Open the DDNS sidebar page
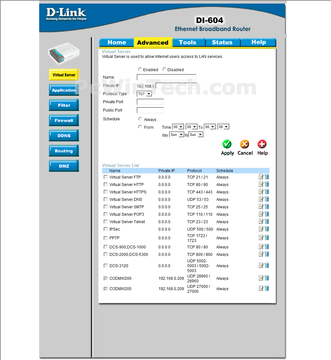The width and height of the screenshot is (331, 360). click(x=64, y=136)
